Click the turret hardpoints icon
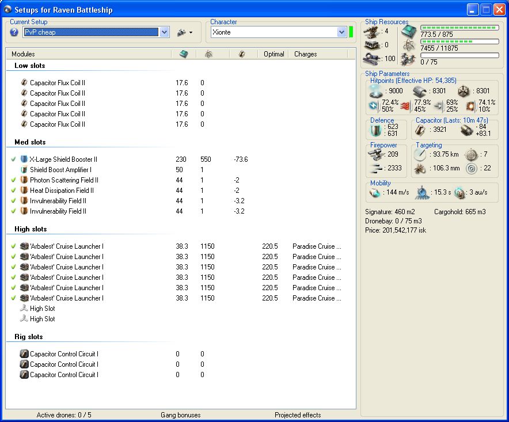The width and height of the screenshot is (509, 422). (x=371, y=32)
